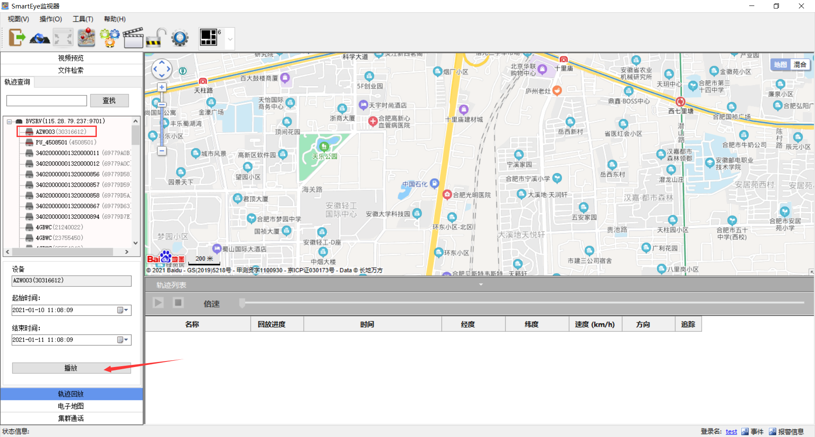This screenshot has width=815, height=437.
Task: Open the screen layout split dropdown arrow
Action: click(x=230, y=39)
